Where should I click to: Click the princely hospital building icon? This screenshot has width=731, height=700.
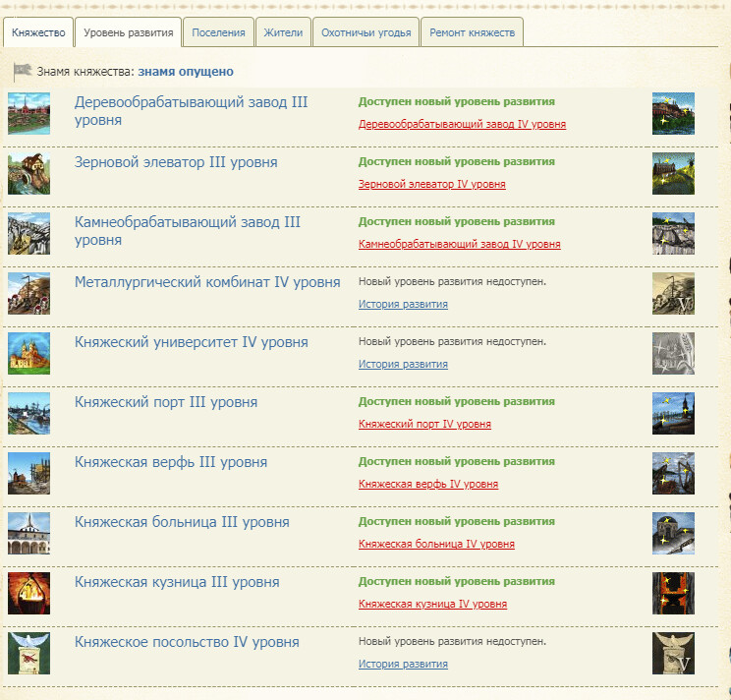[x=28, y=533]
